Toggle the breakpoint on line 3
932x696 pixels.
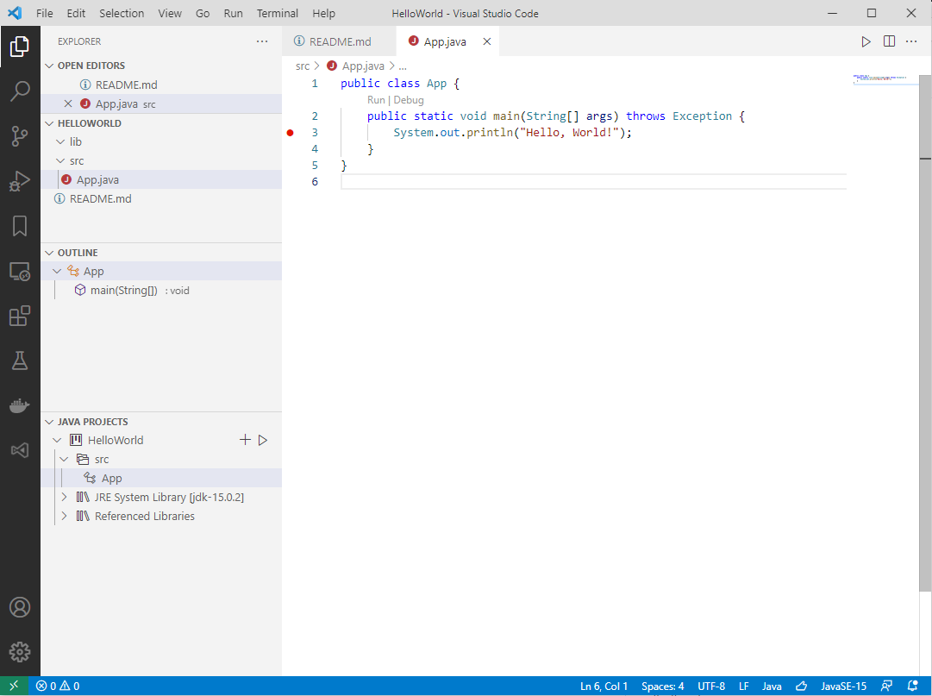click(291, 133)
